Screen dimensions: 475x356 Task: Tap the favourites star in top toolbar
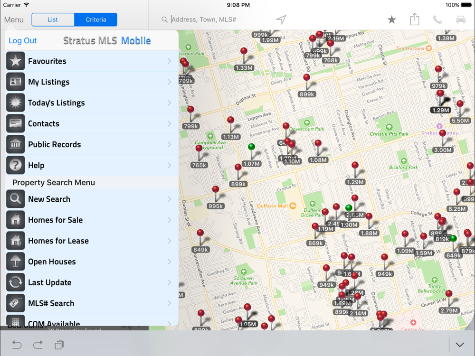(x=392, y=19)
